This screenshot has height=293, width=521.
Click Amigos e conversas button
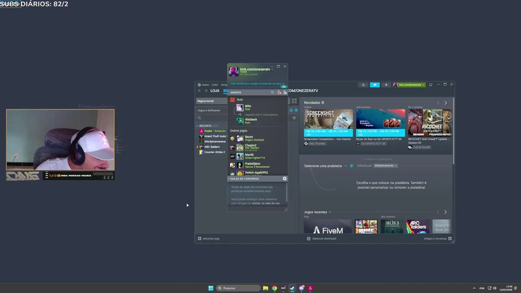coord(435,238)
